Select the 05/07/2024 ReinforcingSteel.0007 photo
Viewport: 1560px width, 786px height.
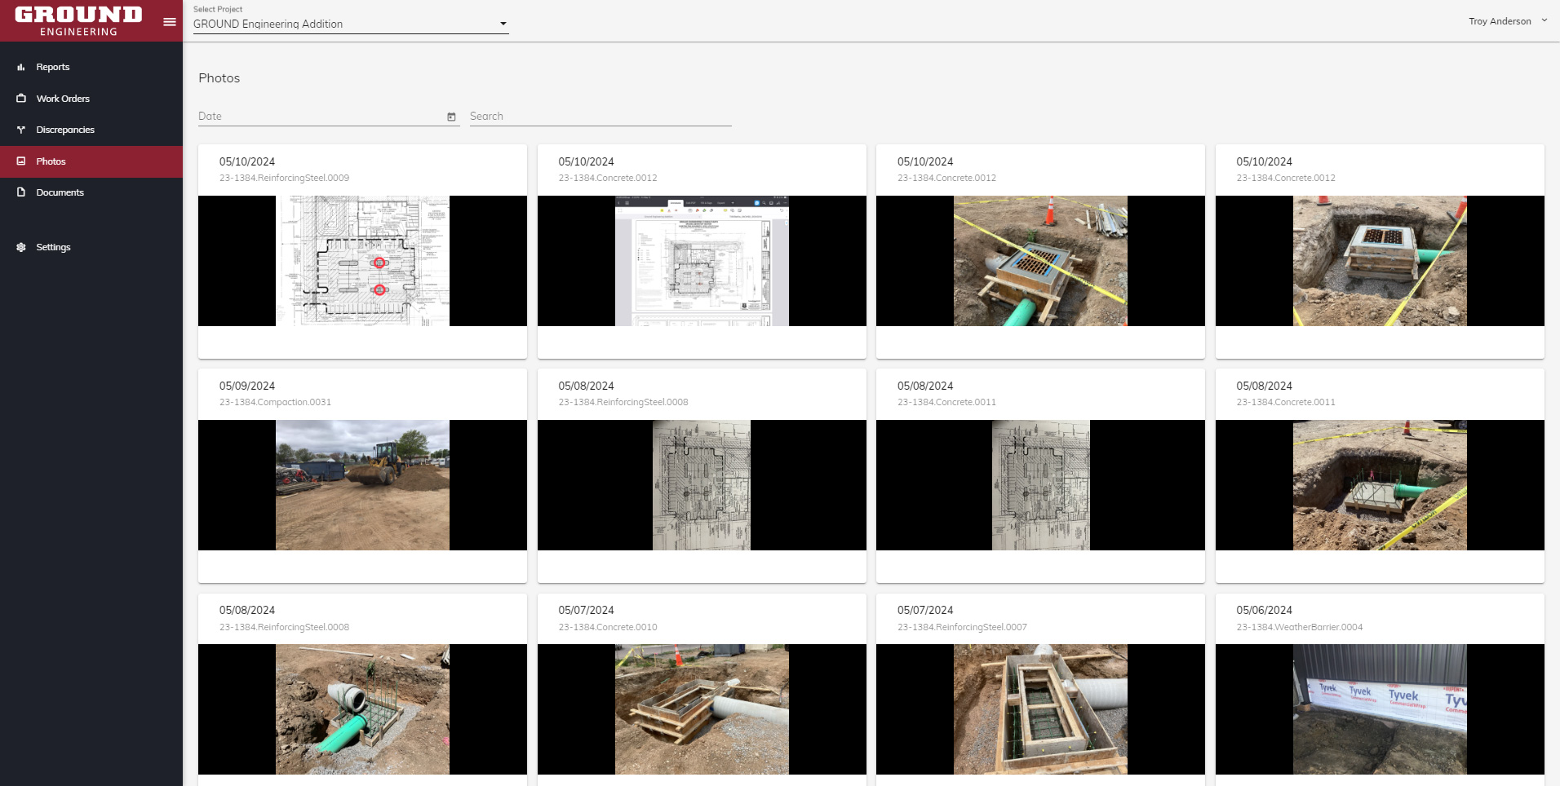tap(1040, 709)
